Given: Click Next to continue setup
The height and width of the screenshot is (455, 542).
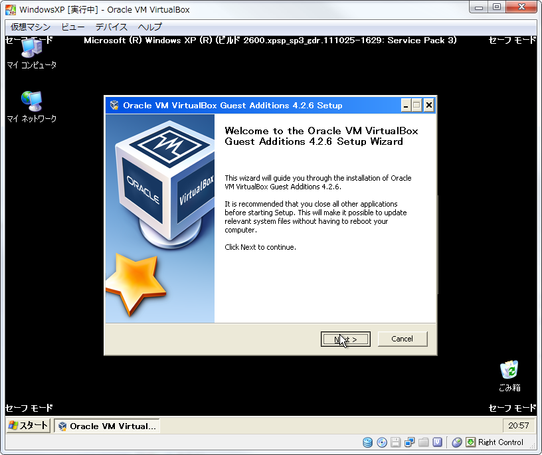Looking at the screenshot, I should [x=345, y=339].
